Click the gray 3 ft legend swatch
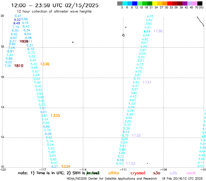The image size is (206, 181). 120,3
